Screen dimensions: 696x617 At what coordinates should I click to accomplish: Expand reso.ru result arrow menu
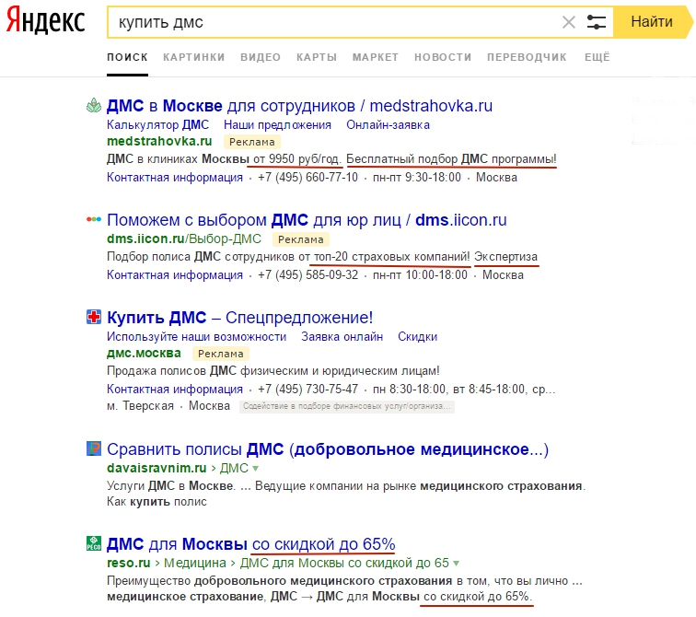point(456,564)
